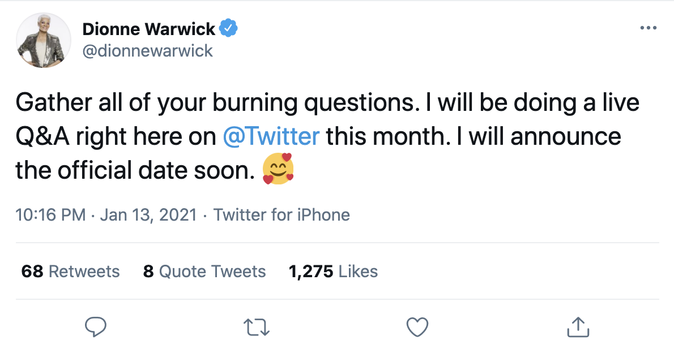Image resolution: width=674 pixels, height=353 pixels.
Task: Click the phrase "the official date soon"
Action: [x=133, y=170]
